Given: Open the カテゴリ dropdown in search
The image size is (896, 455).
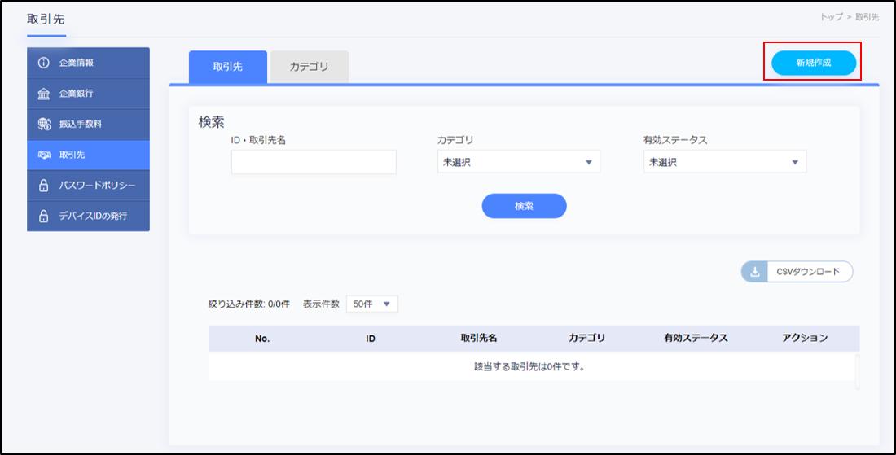Looking at the screenshot, I should [518, 162].
